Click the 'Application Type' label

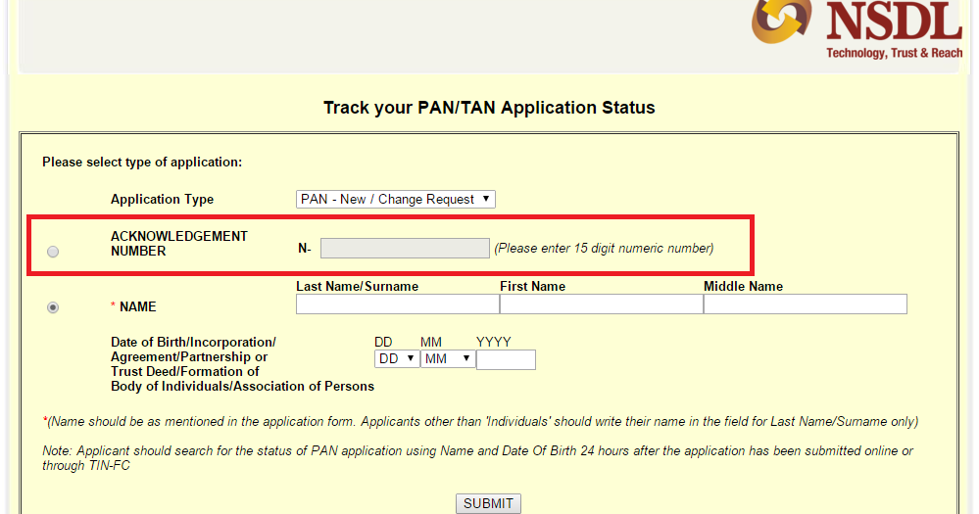pos(163,199)
